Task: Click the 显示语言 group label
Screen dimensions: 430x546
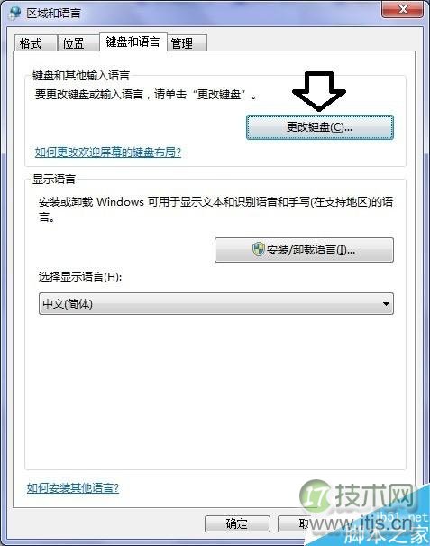Action: click(x=54, y=179)
